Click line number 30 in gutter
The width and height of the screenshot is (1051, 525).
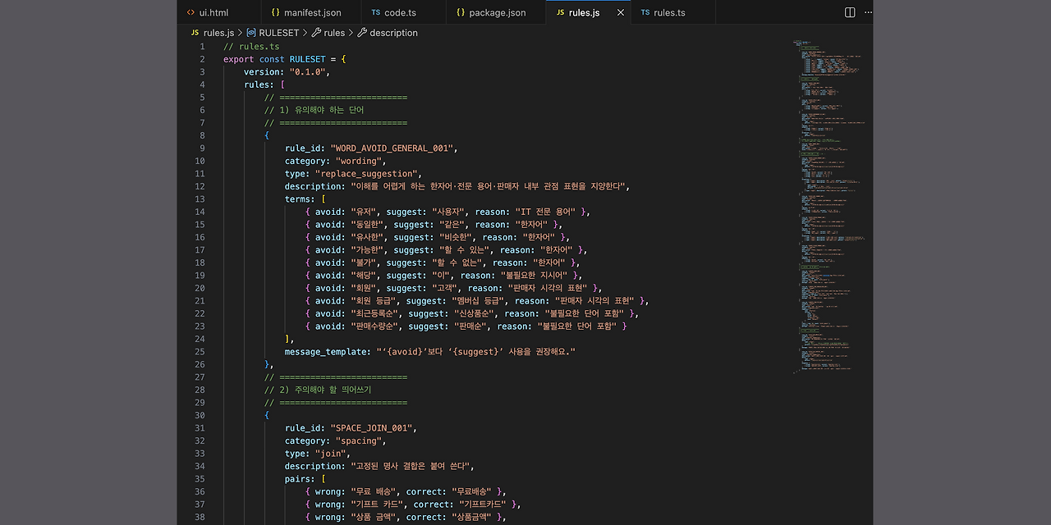pos(200,415)
